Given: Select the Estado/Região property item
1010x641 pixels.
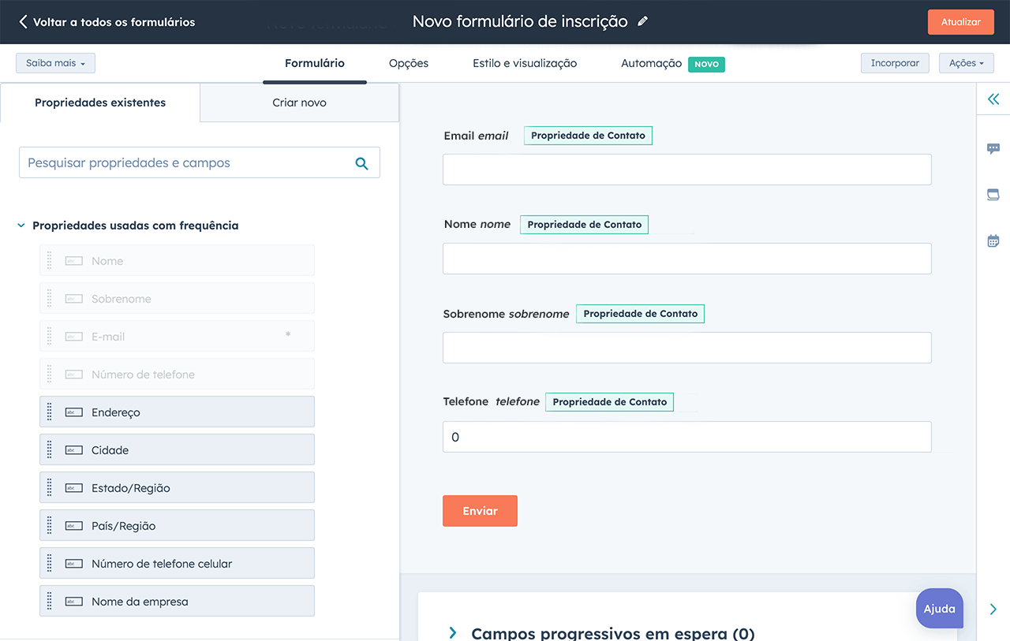Looking at the screenshot, I should coord(177,487).
